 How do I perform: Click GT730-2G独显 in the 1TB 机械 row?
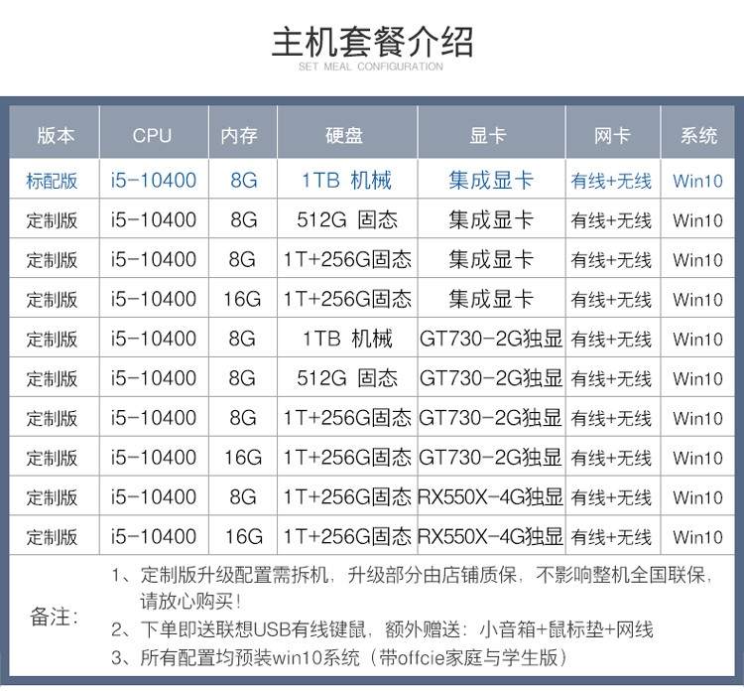(x=491, y=339)
